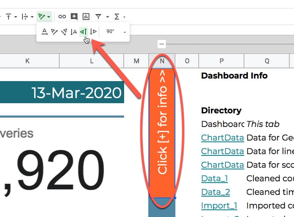Choose the tilt up rotation icon
The image size is (294, 217).
[54, 31]
